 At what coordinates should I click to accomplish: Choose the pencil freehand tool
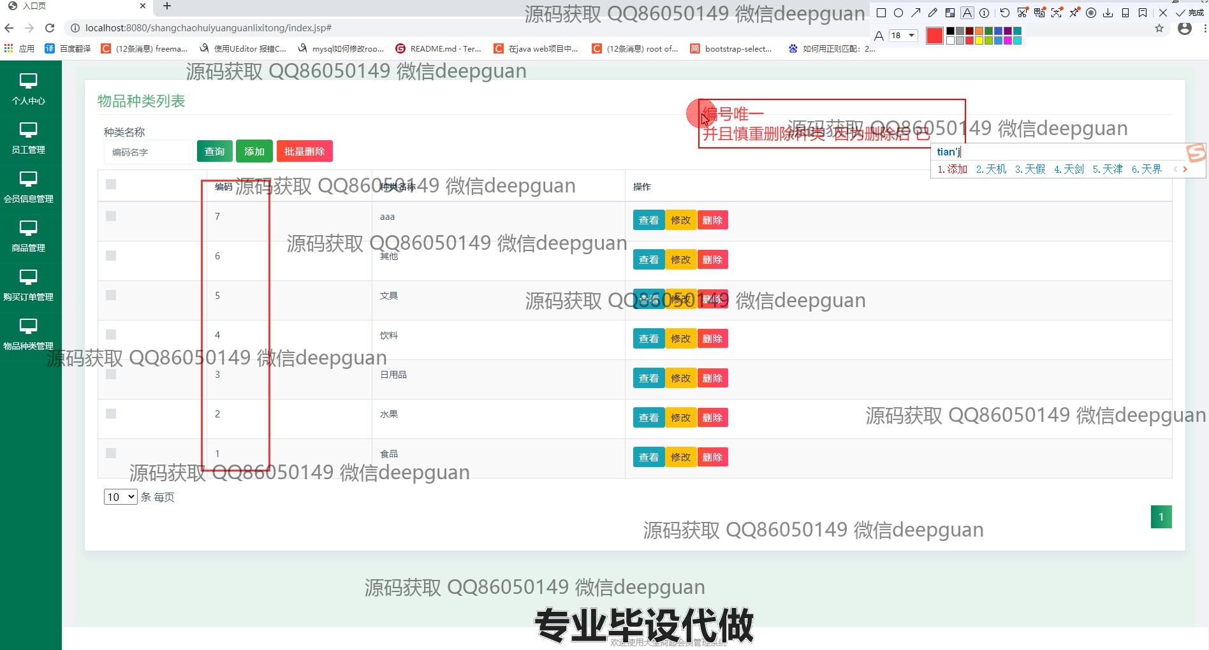[933, 13]
